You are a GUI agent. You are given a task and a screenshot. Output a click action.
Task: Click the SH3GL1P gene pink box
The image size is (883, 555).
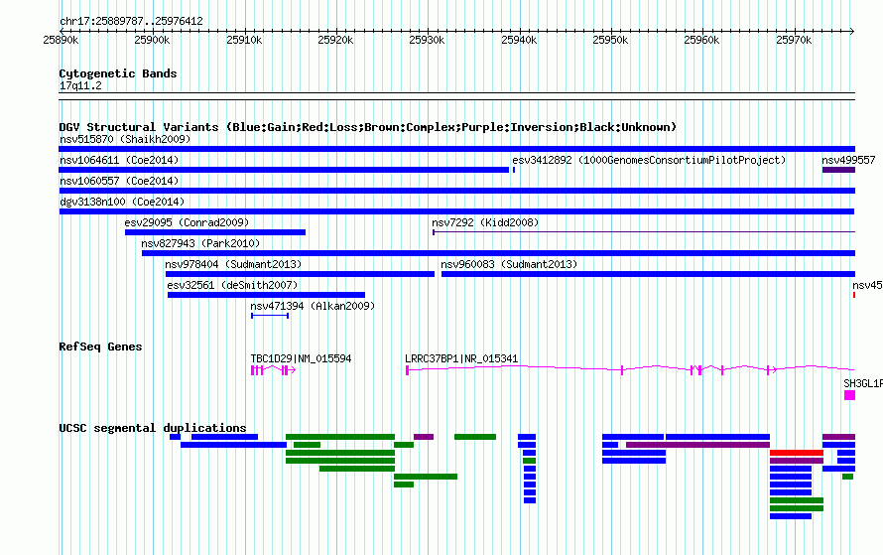(x=850, y=395)
